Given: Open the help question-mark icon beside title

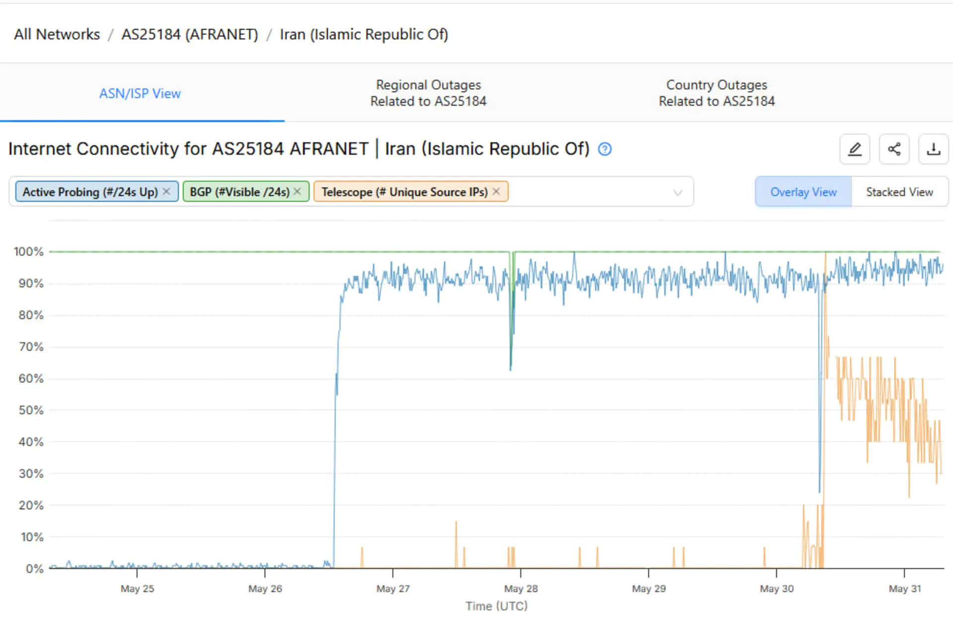Looking at the screenshot, I should [x=605, y=149].
